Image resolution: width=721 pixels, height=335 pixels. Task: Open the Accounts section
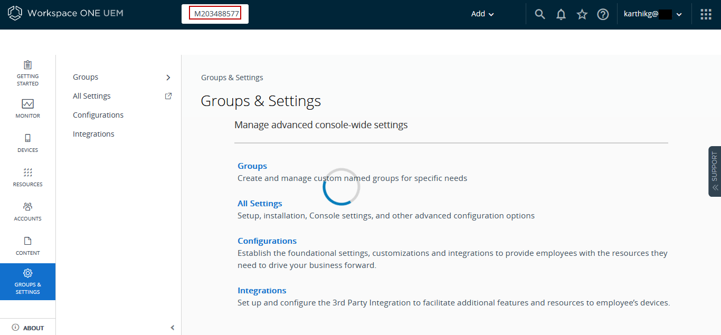click(27, 210)
